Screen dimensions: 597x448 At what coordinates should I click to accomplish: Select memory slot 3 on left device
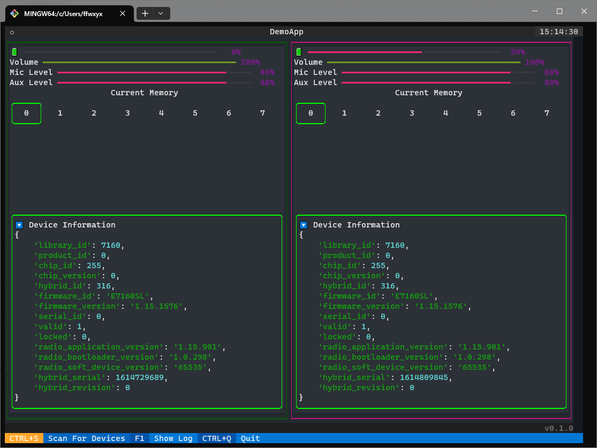pos(127,113)
